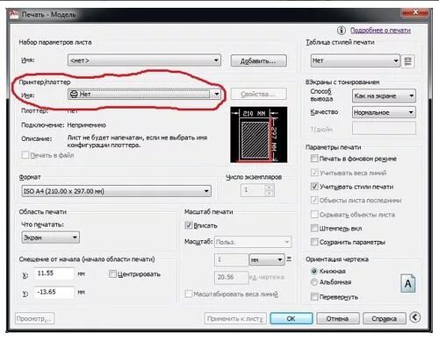Image resolution: width=439 pixels, height=340 pixels.
Task: Toggle the Объекты листа последними checkbox
Action: [x=314, y=201]
